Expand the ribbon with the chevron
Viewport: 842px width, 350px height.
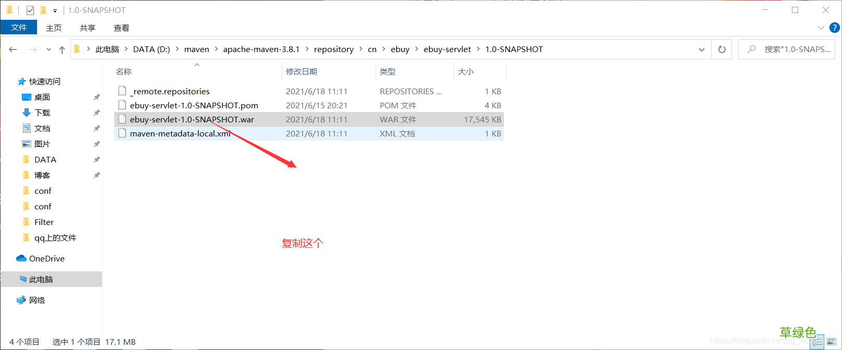(821, 28)
